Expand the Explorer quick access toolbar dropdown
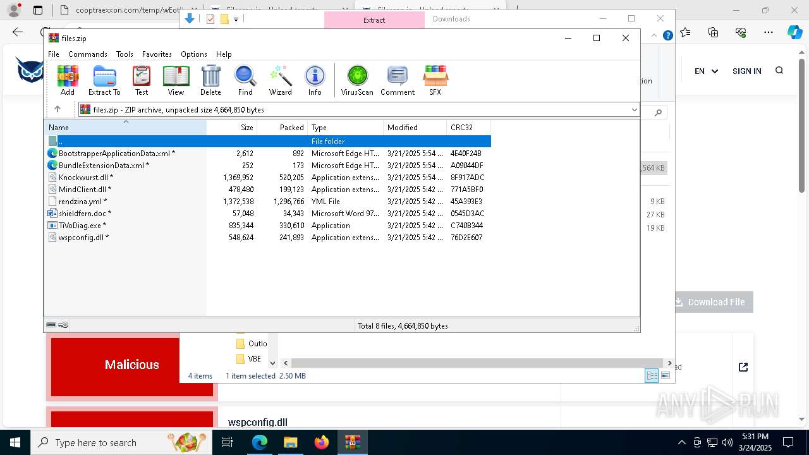 click(x=236, y=20)
